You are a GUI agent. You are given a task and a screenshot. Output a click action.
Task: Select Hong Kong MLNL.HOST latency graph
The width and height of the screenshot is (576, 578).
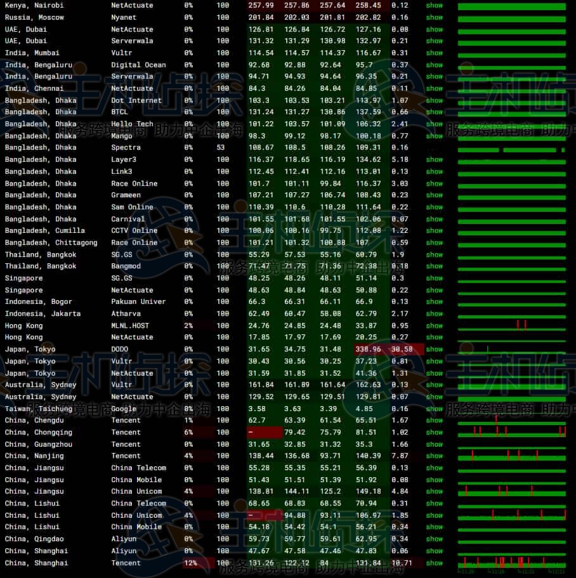(512, 326)
